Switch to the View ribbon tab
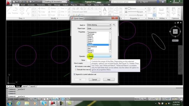189x106 pixels. 50,5
